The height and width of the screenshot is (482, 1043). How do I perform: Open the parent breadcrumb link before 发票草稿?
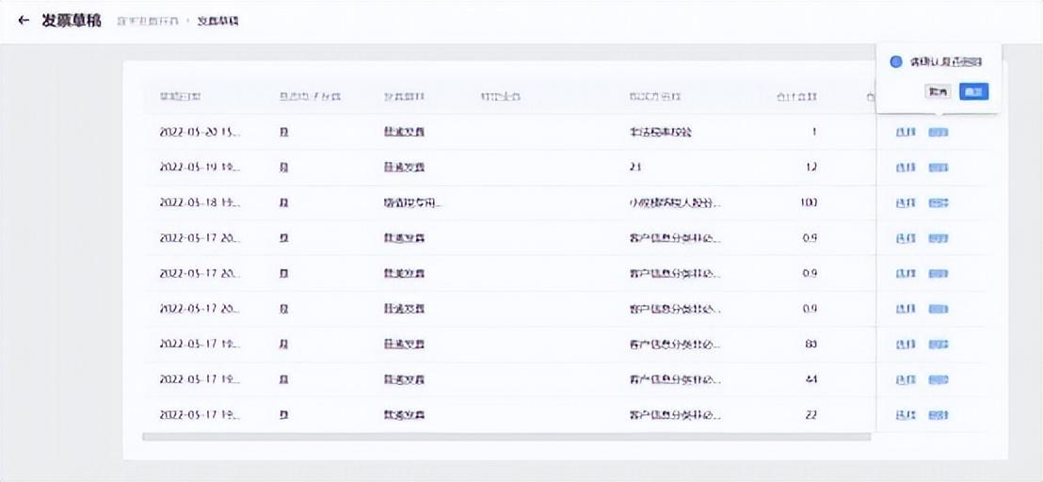click(149, 22)
